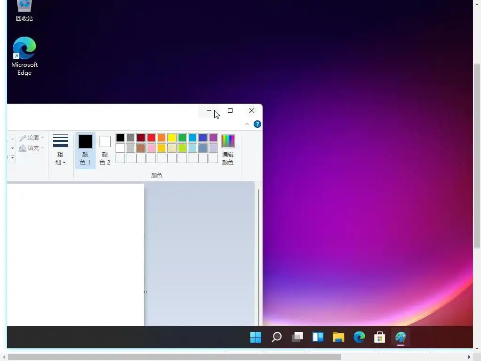Open taskbar Search
Viewport: 481px width, 361px height.
276,337
